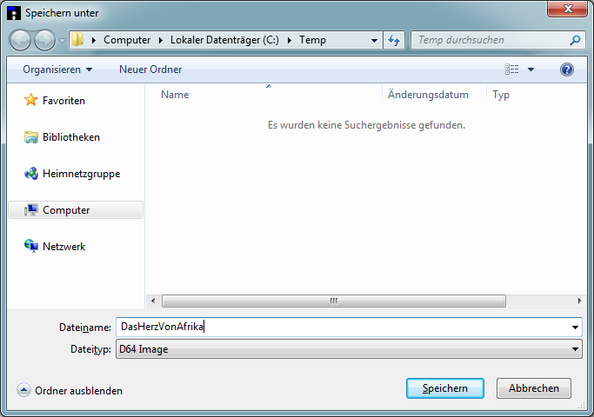
Task: Click the Speichern button
Action: pos(444,388)
